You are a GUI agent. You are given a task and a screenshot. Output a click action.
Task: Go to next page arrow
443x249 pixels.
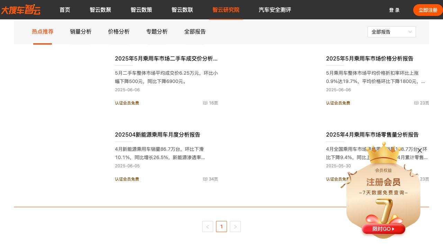click(235, 227)
